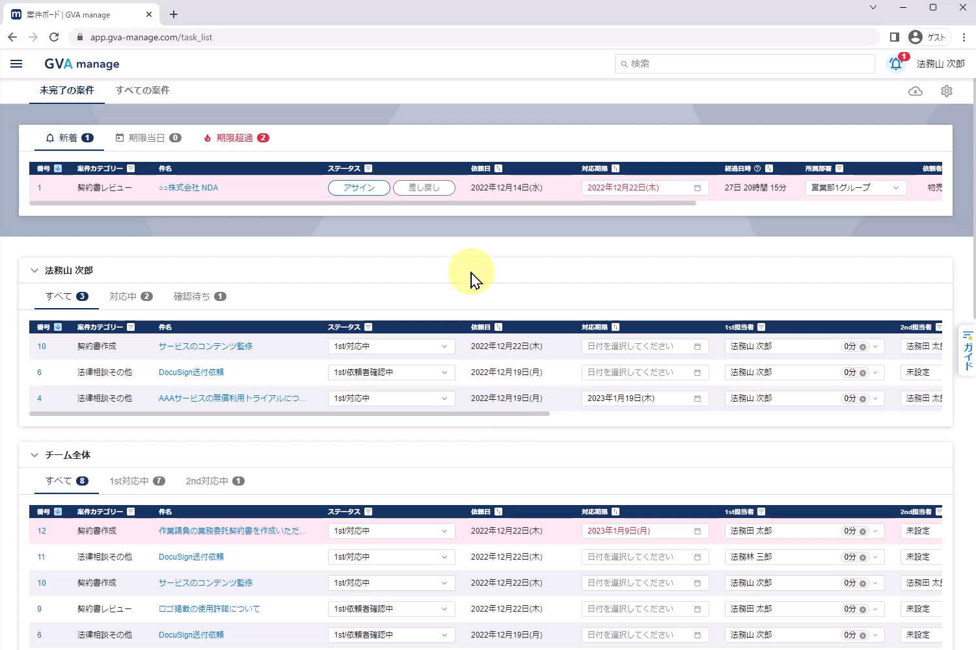The height and width of the screenshot is (650, 976).
Task: Select the 1st対応中 tab under チーム全体
Action: (x=137, y=481)
